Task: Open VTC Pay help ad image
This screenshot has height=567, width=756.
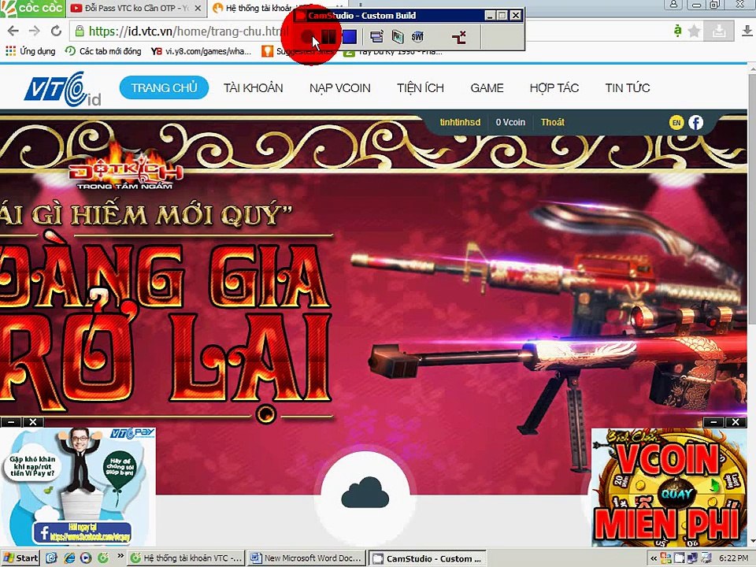Action: coord(78,487)
